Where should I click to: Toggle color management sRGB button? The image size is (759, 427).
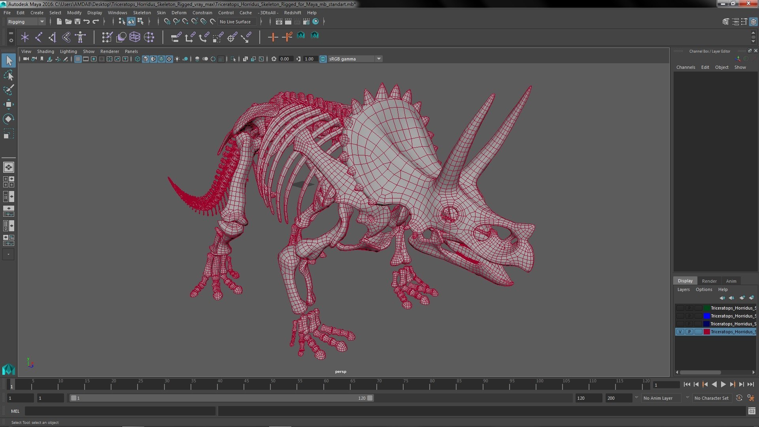point(323,59)
